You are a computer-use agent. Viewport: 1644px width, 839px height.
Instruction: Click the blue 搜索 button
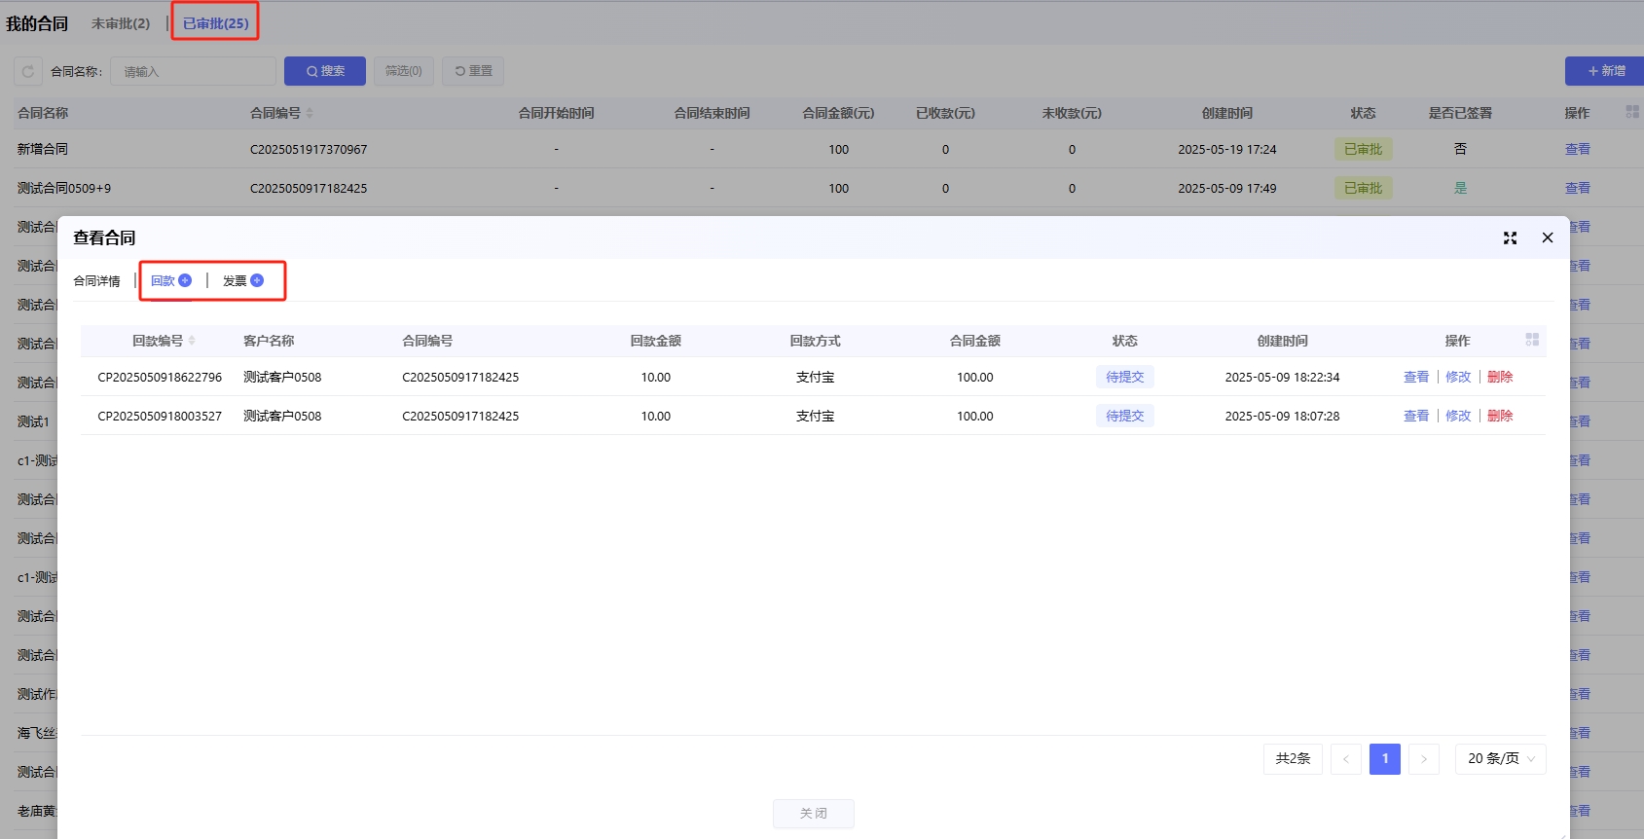click(325, 71)
